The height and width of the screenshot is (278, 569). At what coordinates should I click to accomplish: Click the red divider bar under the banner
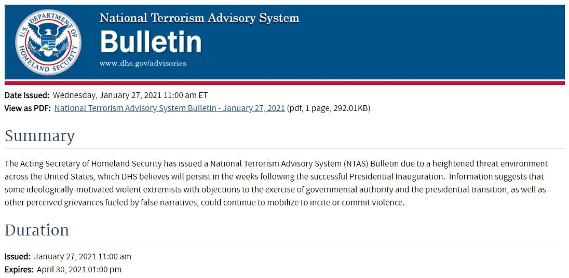point(284,82)
